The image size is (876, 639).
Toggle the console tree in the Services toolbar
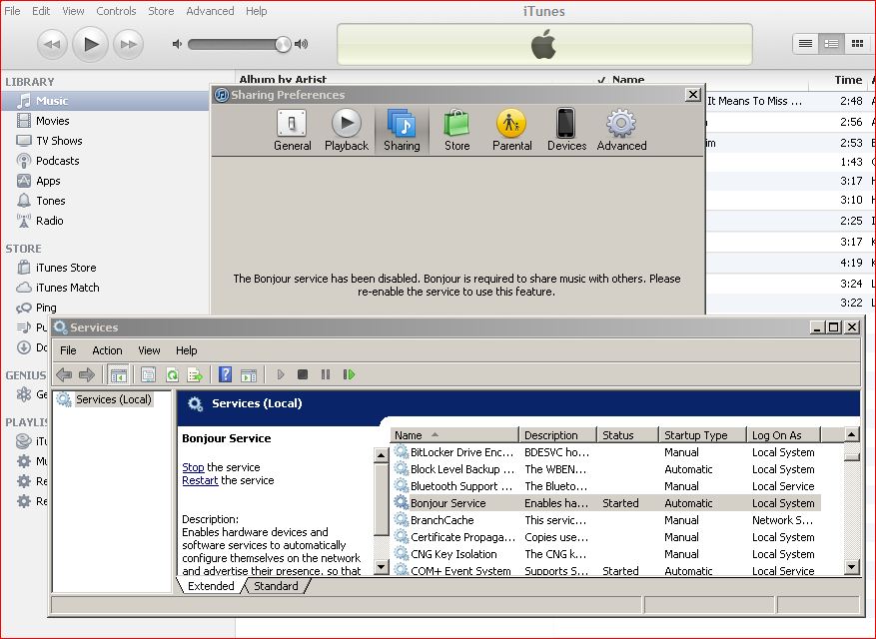click(119, 373)
